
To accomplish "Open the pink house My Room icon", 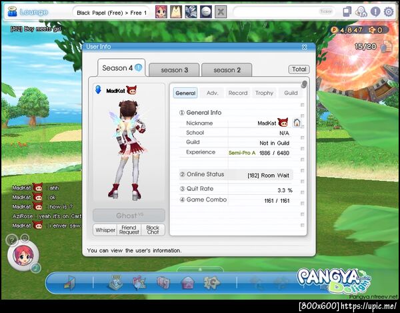I will point(187,283).
